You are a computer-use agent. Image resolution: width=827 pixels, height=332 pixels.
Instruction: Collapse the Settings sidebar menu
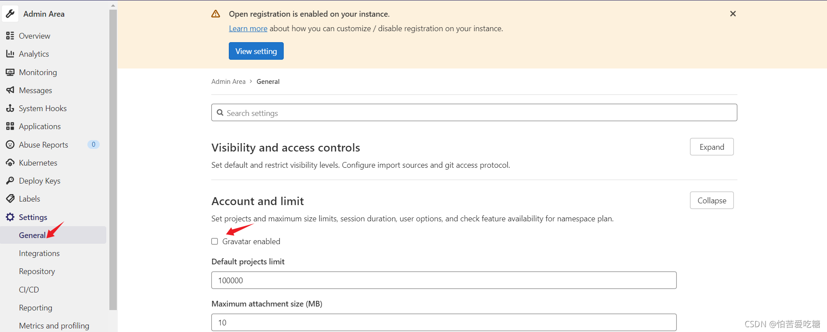click(33, 217)
